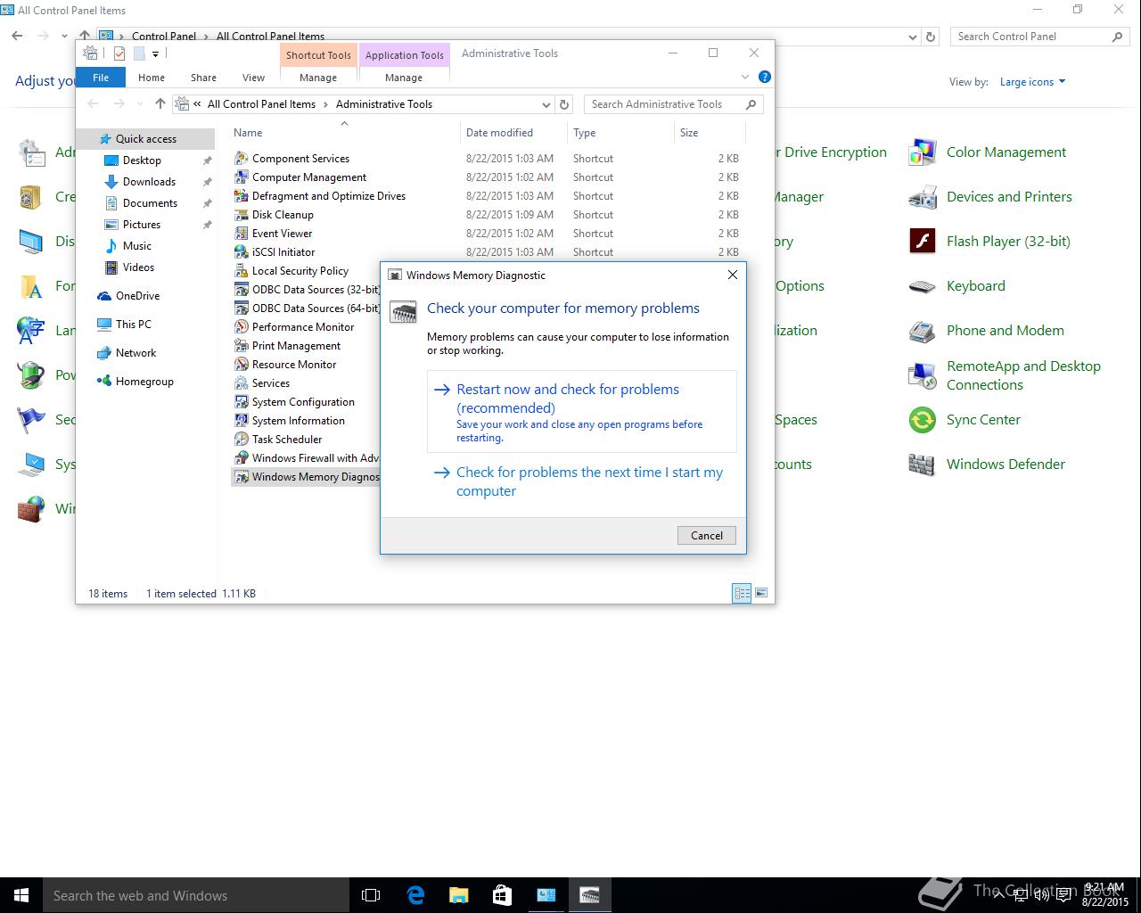Viewport: 1141px width, 913px height.
Task: Select Quick access in navigation pane
Action: [x=145, y=139]
